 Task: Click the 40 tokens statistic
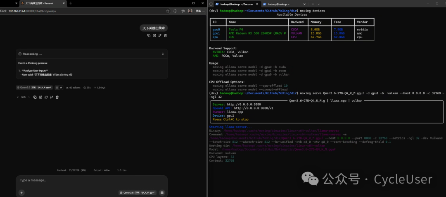point(73,88)
